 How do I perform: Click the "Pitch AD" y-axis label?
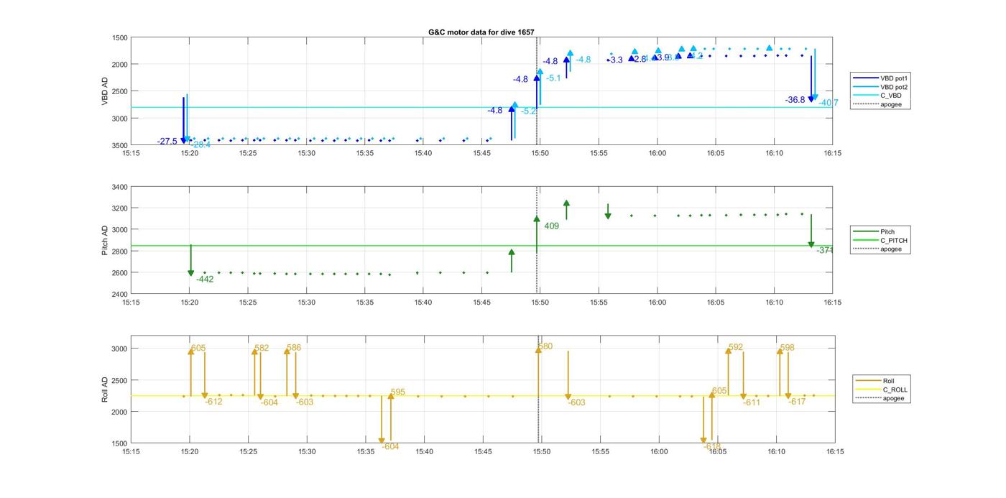105,241
